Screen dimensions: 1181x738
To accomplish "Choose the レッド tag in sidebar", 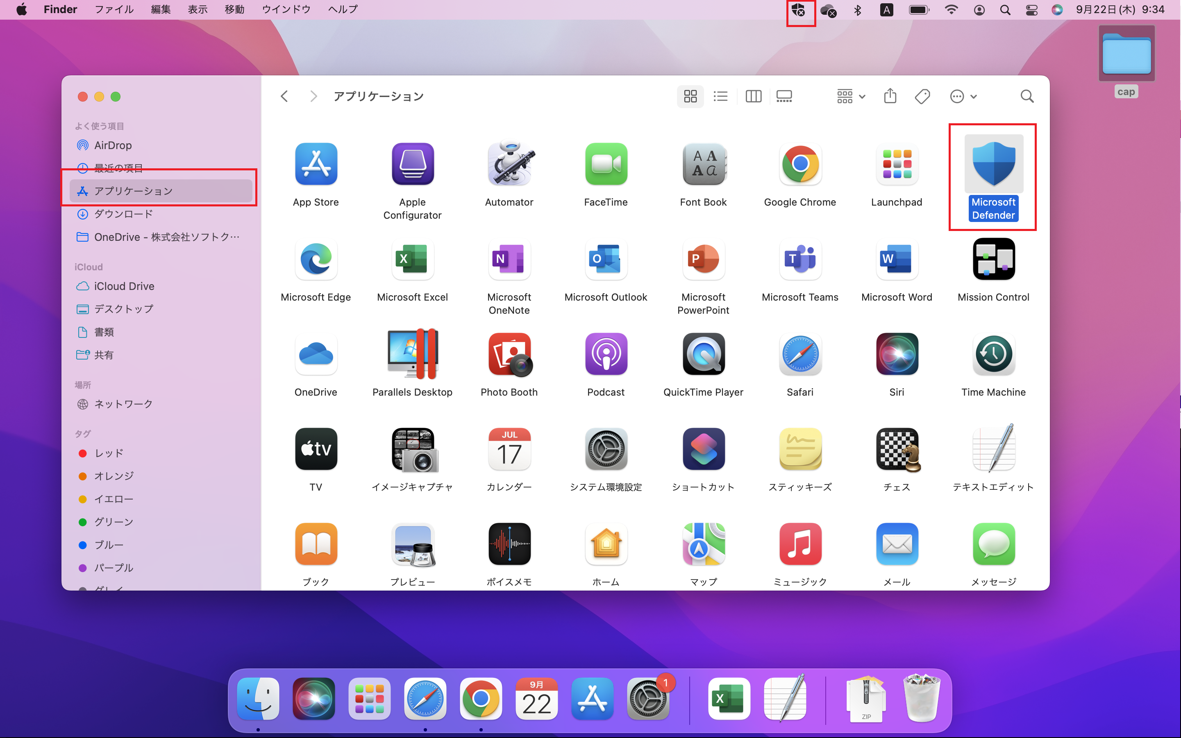I will tap(161, 453).
